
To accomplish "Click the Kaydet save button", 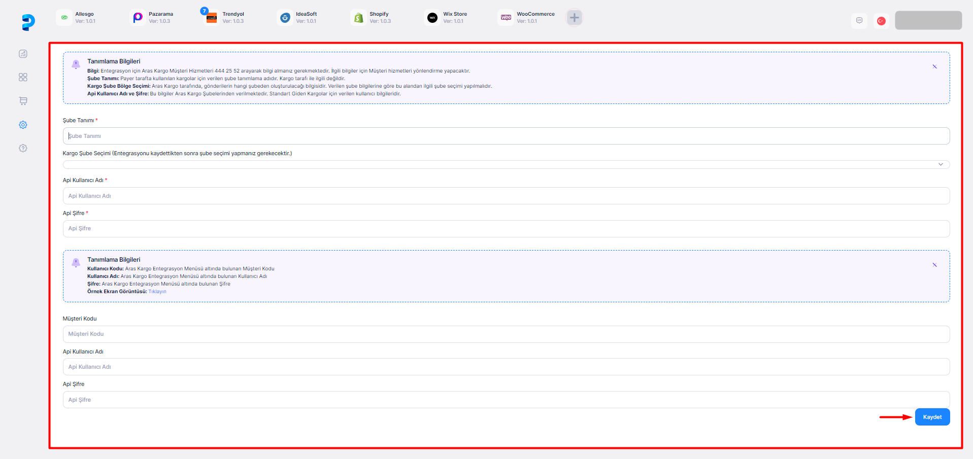I will click(x=932, y=417).
